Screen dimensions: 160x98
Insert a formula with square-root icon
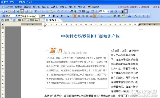[71, 11]
